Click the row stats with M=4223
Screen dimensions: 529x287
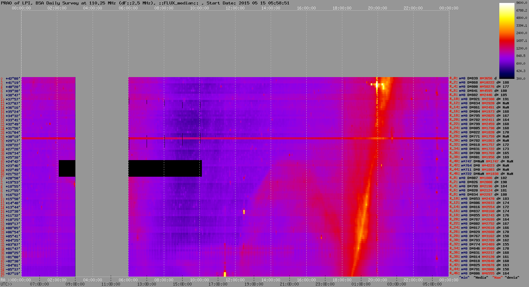tap(479, 166)
